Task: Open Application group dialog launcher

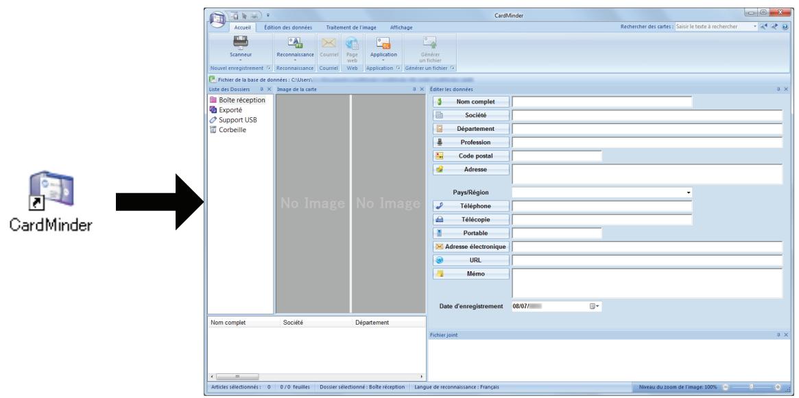Action: [x=398, y=68]
